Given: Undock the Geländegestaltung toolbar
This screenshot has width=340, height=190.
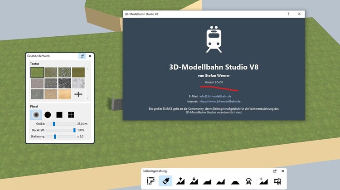Looking at the screenshot, I should click(275, 171).
